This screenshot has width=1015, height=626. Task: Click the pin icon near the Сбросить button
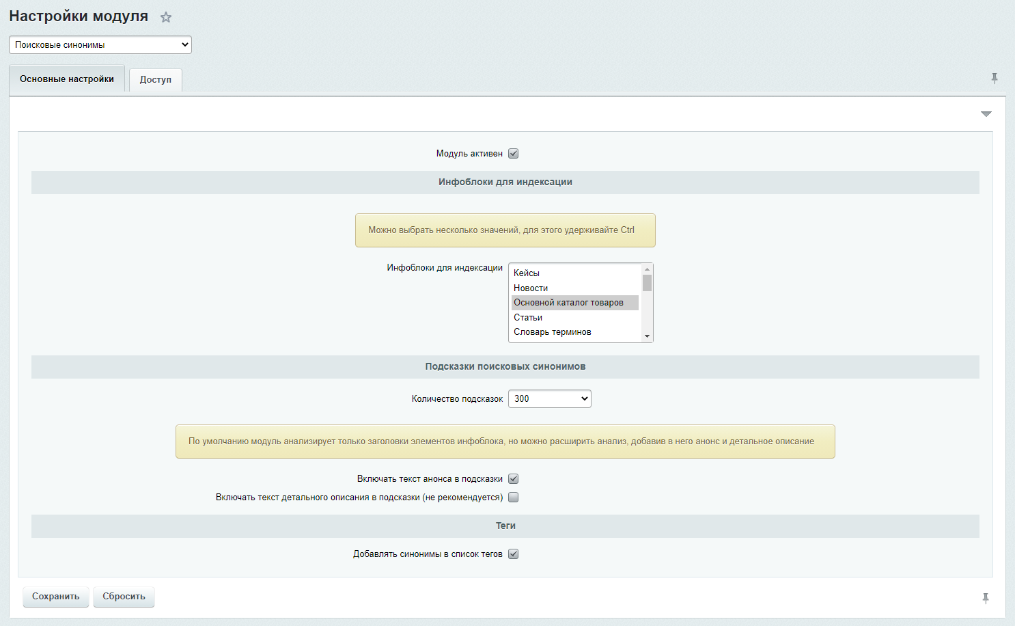coord(986,598)
